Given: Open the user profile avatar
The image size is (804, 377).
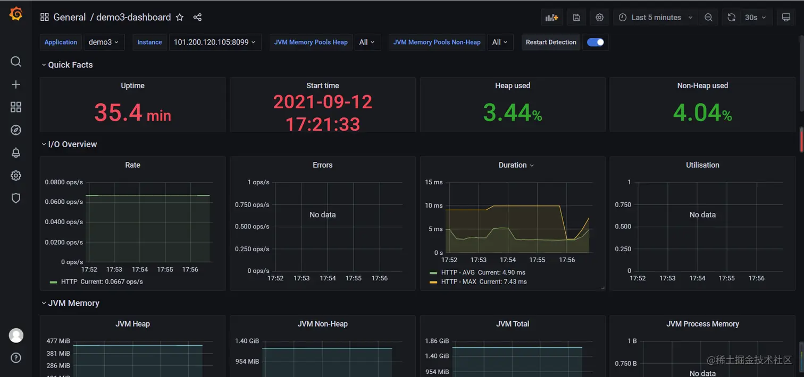Looking at the screenshot, I should tap(16, 335).
